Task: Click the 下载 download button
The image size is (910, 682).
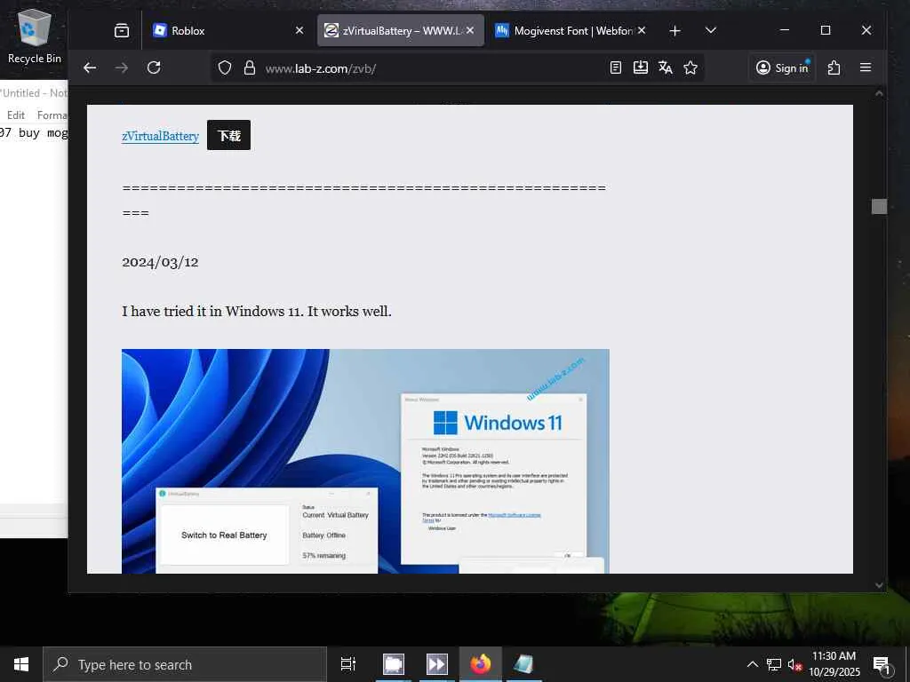Action: pos(228,135)
